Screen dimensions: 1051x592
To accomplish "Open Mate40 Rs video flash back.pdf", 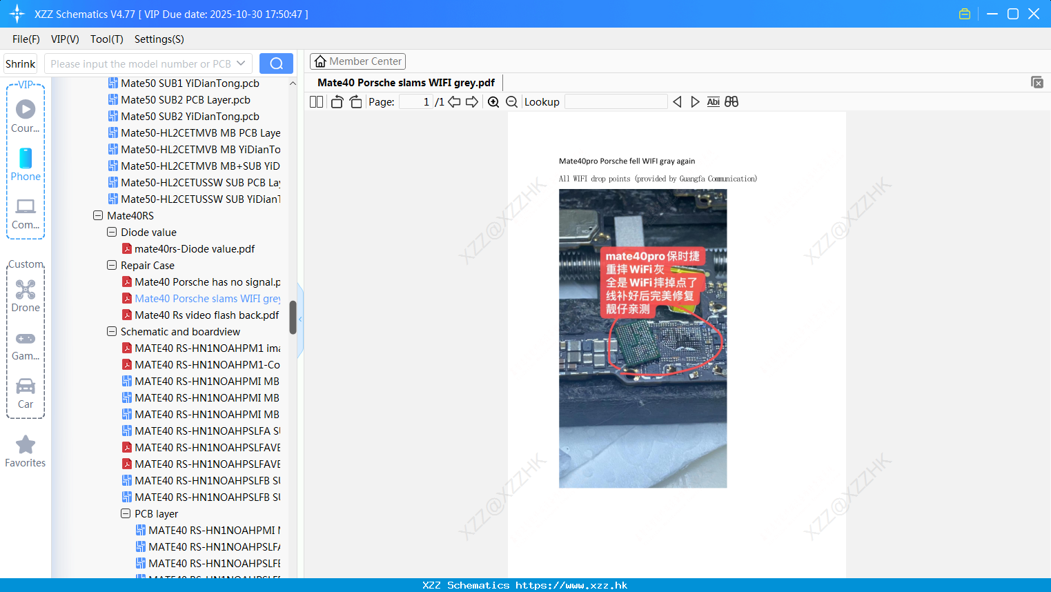I will pyautogui.click(x=201, y=315).
